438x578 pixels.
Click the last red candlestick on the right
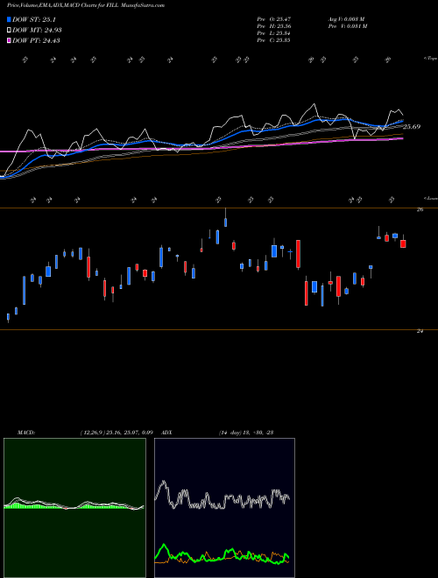[x=403, y=243]
